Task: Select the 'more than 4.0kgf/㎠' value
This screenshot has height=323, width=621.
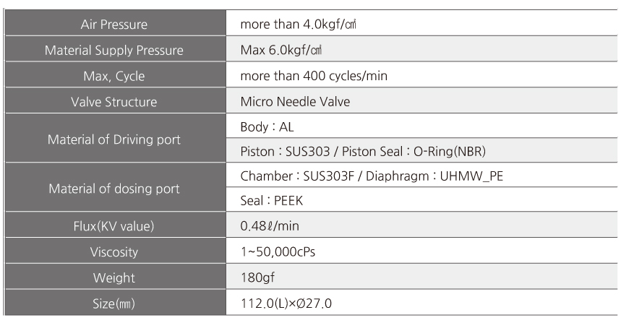Action: click(x=299, y=25)
